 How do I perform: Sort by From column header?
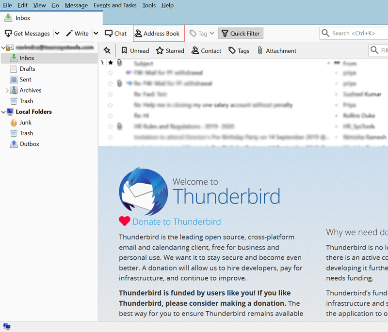pos(350,63)
